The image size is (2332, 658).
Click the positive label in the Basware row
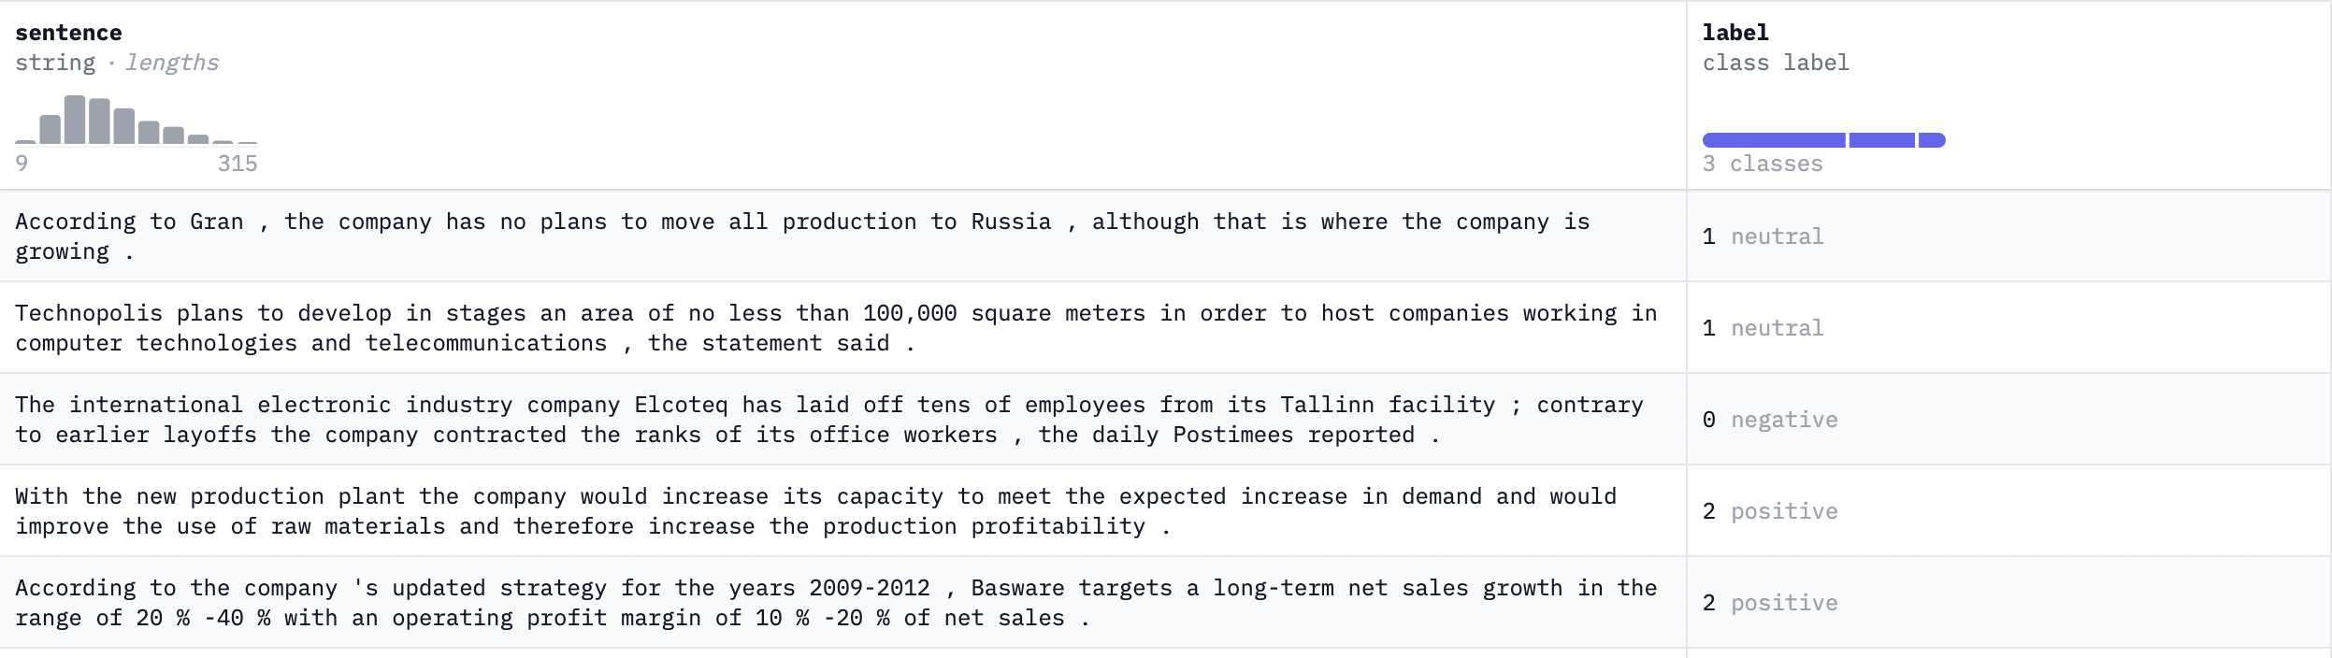point(1783,603)
